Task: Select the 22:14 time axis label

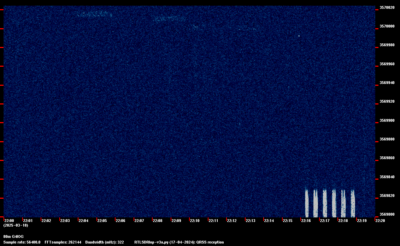Action: coord(269,221)
